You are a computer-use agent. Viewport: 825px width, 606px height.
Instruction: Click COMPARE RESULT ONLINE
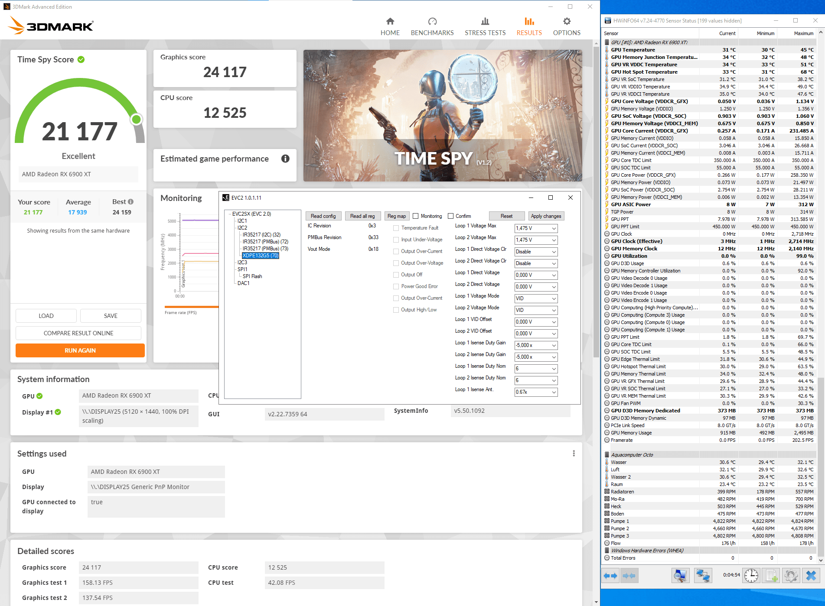(x=78, y=333)
